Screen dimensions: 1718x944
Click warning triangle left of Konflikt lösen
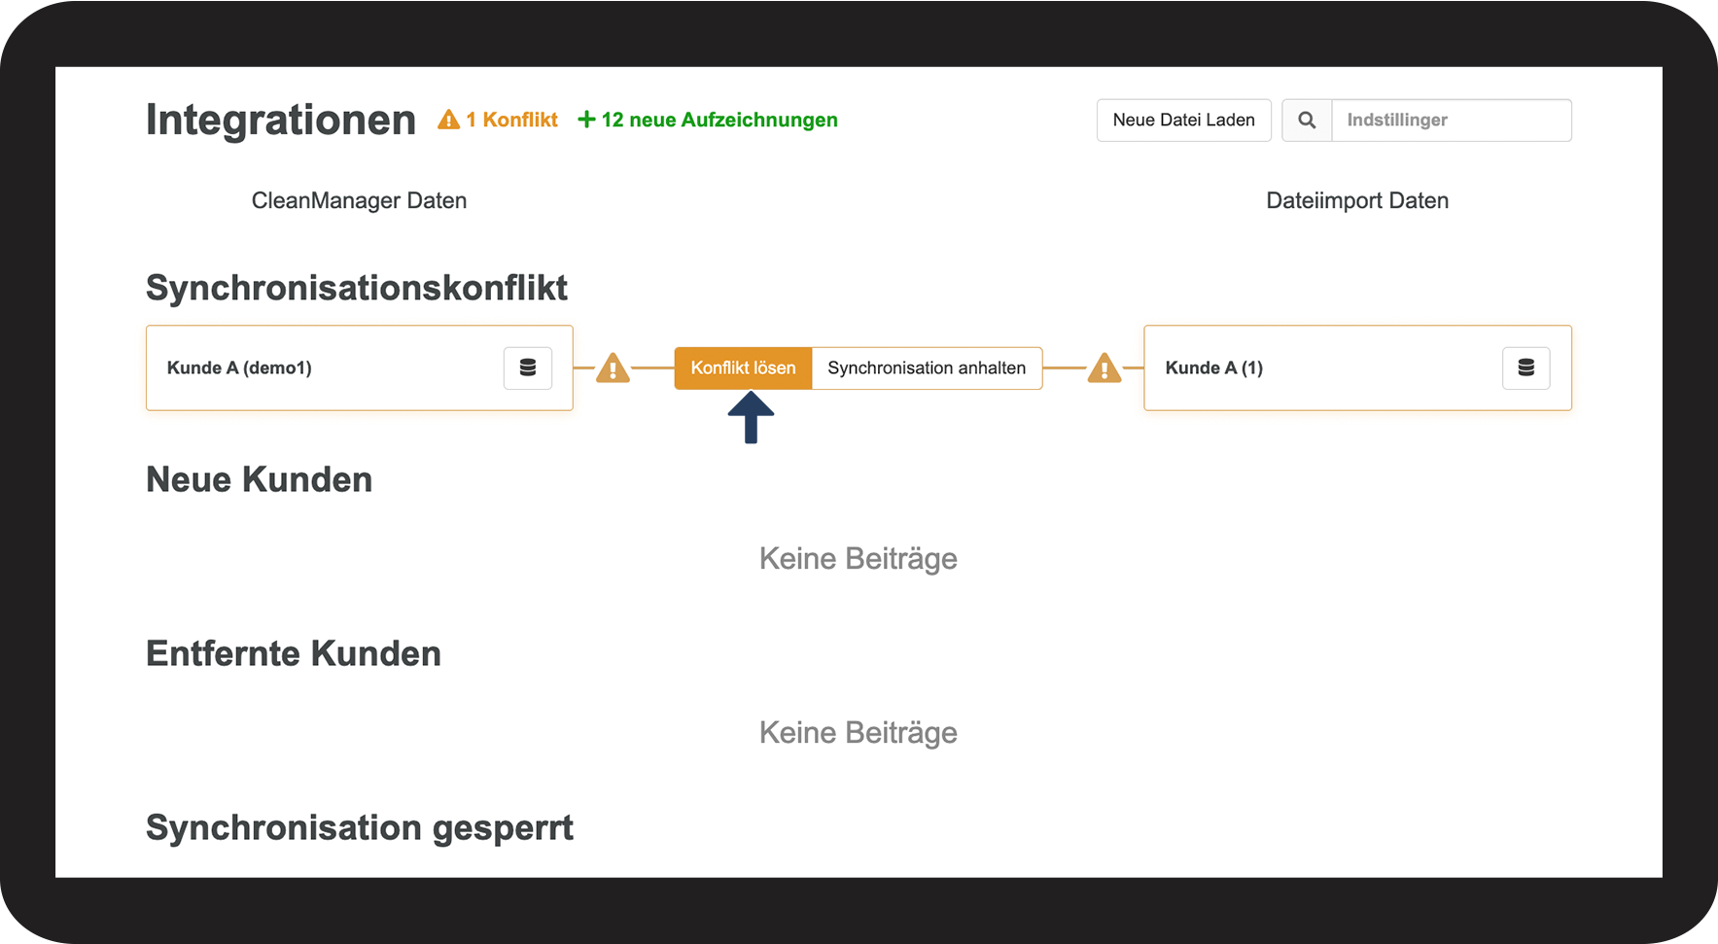pos(613,368)
